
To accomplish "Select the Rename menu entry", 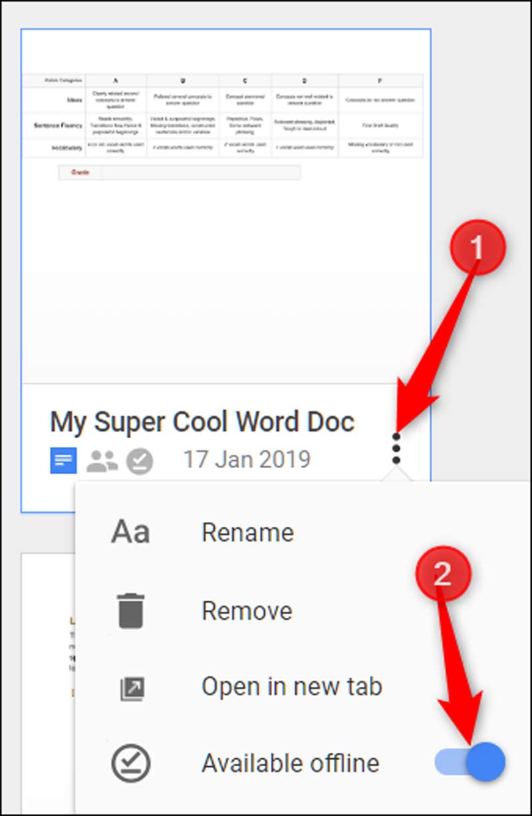I will pyautogui.click(x=247, y=533).
